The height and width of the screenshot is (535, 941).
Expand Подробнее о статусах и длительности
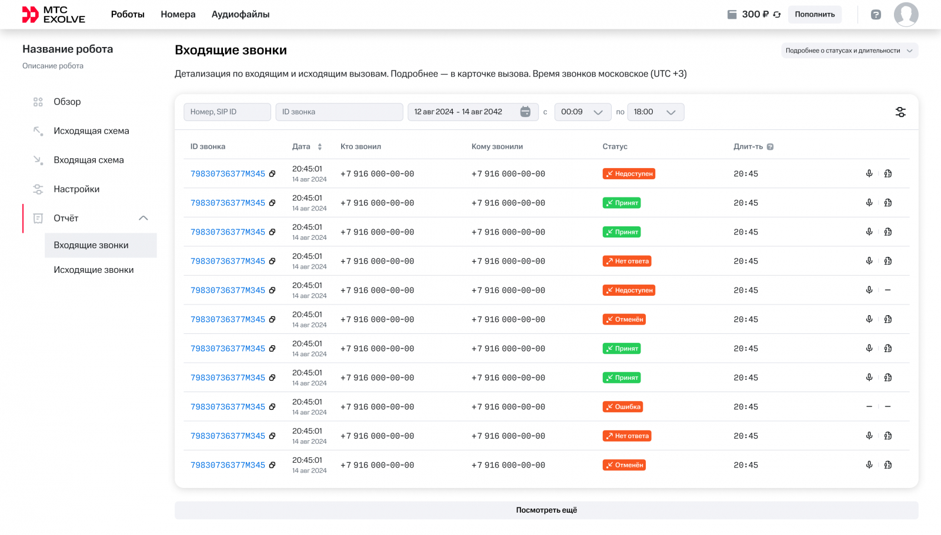pos(849,51)
